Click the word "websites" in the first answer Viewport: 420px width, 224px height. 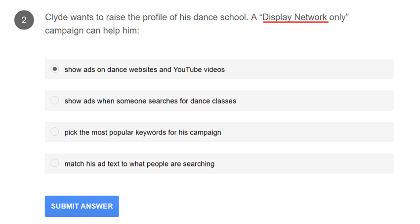pyautogui.click(x=141, y=70)
